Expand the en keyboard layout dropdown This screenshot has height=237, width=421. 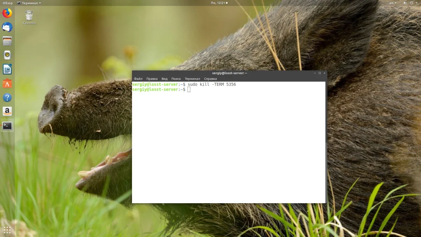click(x=393, y=3)
